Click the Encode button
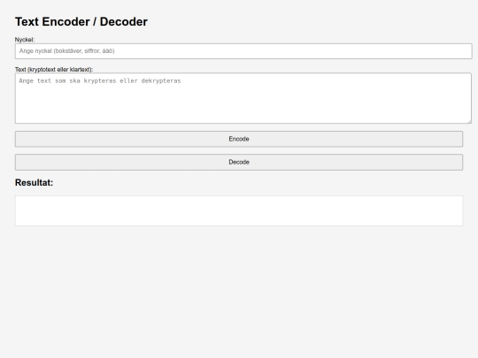 (239, 139)
